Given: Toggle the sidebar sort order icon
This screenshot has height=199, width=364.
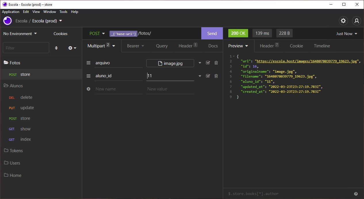Looking at the screenshot, I should 56,48.
